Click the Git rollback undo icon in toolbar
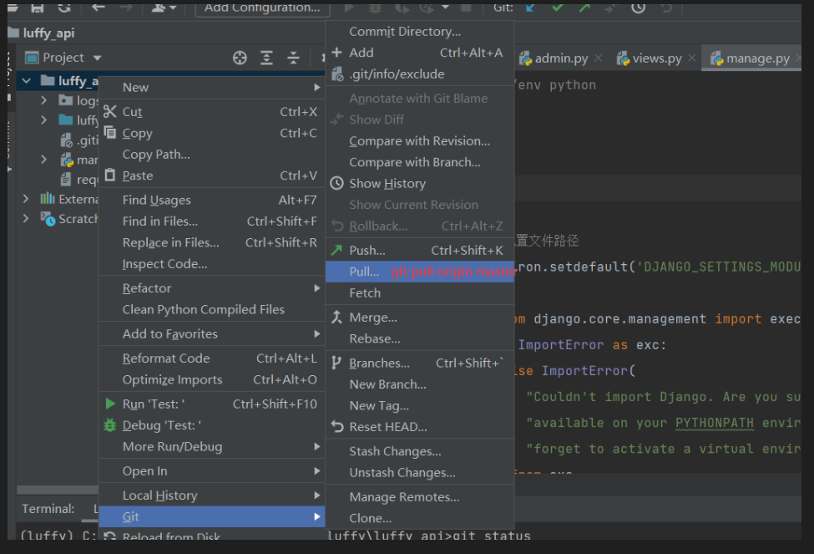Image resolution: width=814 pixels, height=554 pixels. point(666,8)
